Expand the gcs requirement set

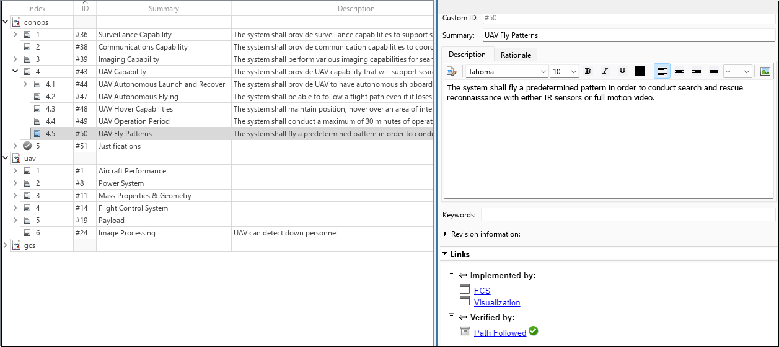tap(6, 245)
